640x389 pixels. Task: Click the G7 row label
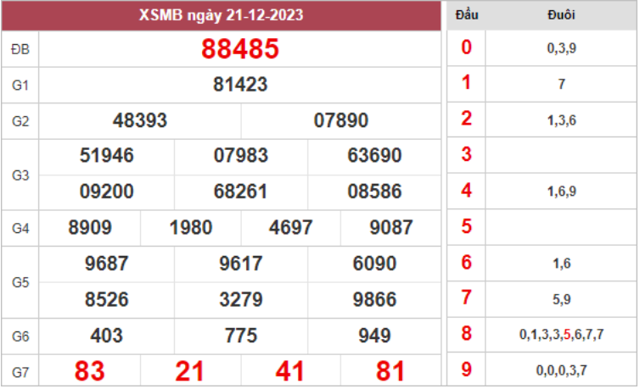point(20,372)
